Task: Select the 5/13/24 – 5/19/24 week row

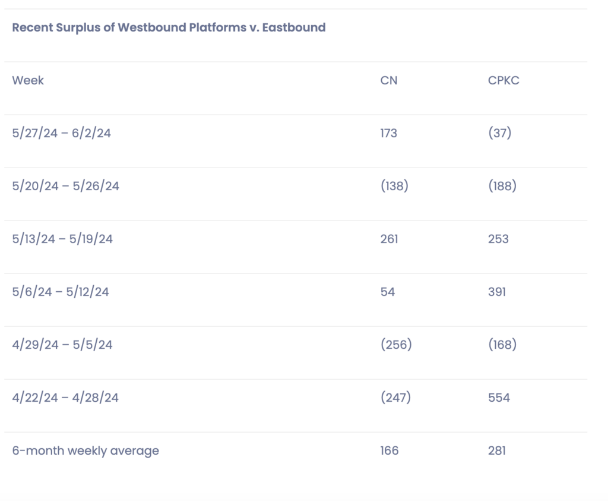Action: (x=62, y=239)
